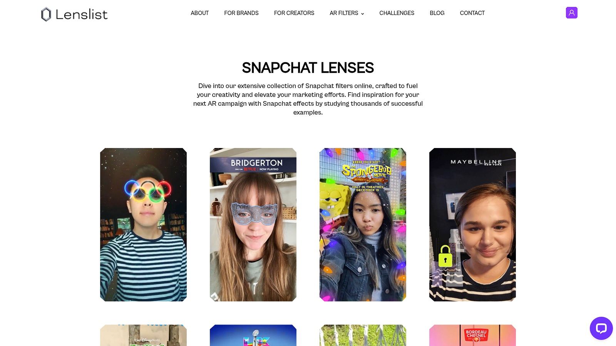Open the live chat bubble icon
This screenshot has height=346, width=616.
click(x=601, y=328)
